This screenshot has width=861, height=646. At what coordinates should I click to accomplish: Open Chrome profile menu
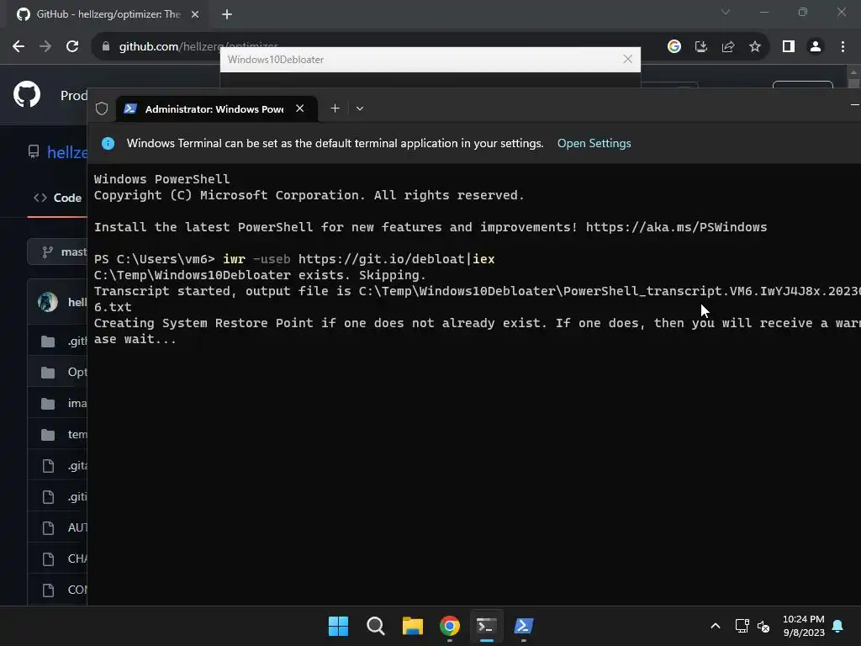(816, 47)
